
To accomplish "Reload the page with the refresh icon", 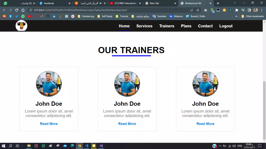I will click(x=16, y=10).
